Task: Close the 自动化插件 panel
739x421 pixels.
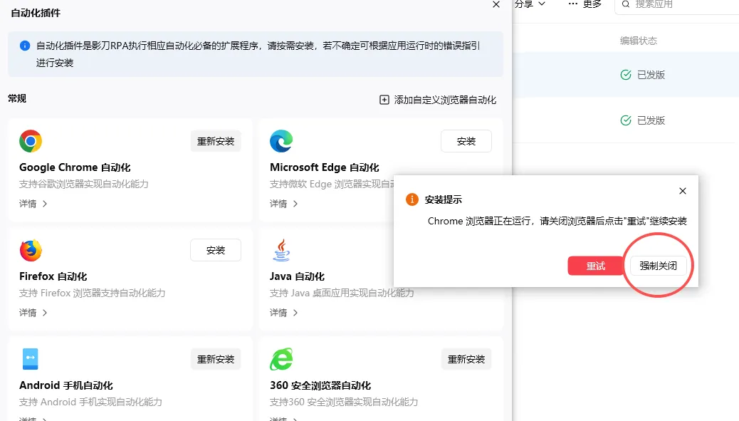Action: point(496,5)
